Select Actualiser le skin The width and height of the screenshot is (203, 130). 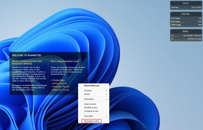coord(93,111)
